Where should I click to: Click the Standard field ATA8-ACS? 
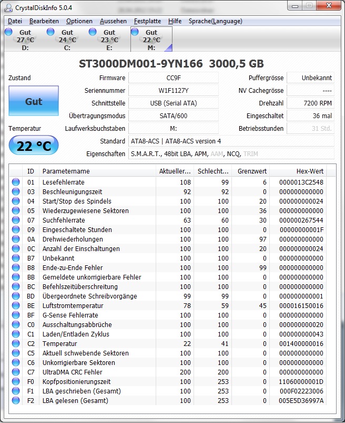click(231, 141)
